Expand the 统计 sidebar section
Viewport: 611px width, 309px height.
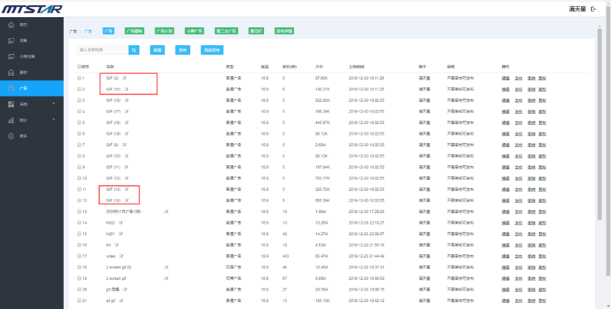(53, 120)
